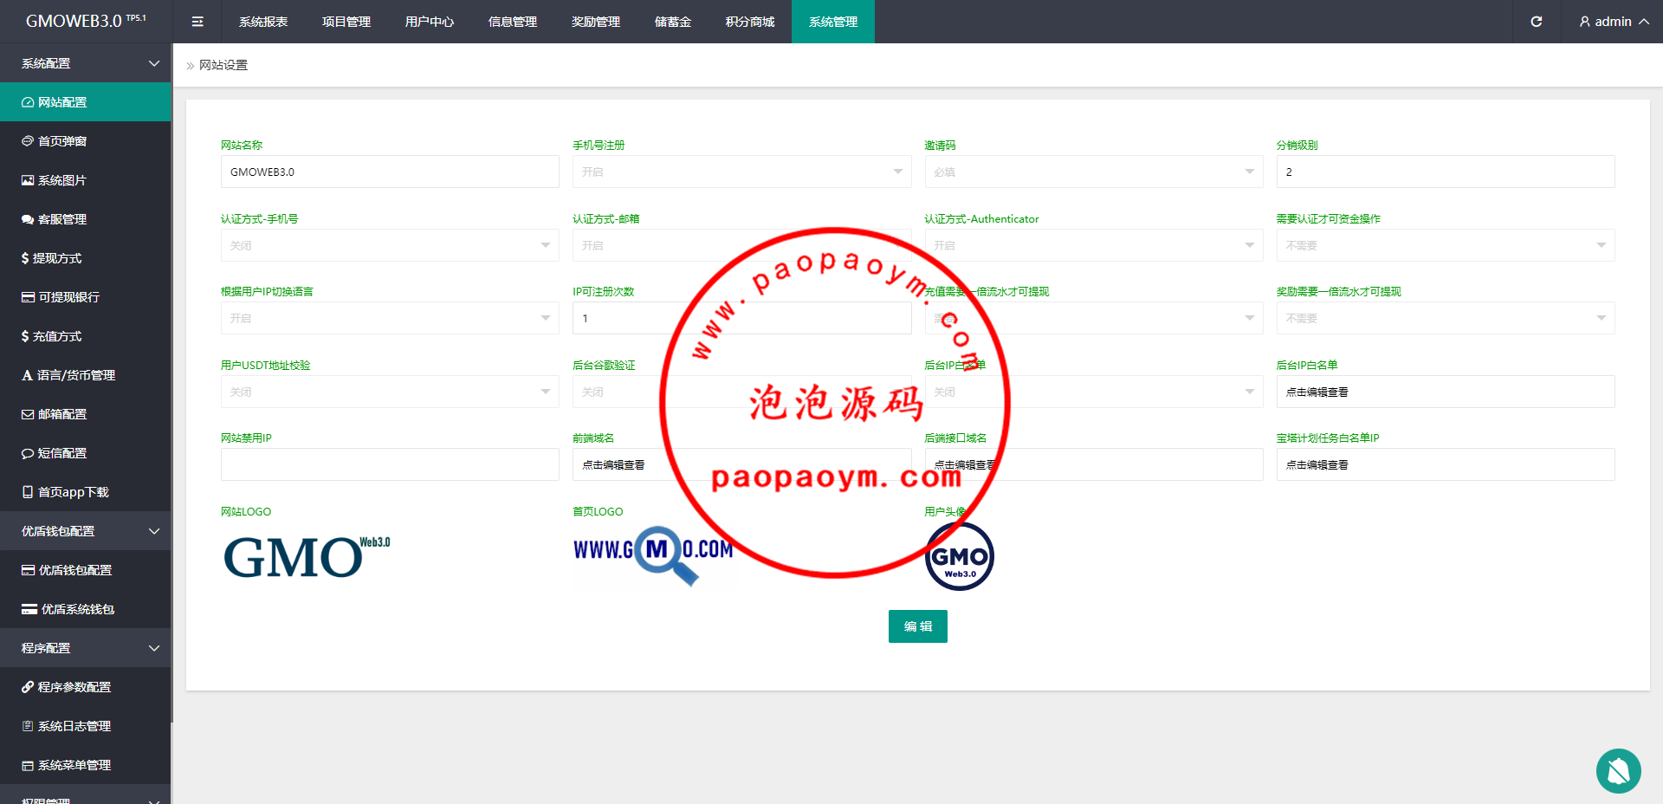
Task: Open 优盾系统钱包 wallet icon item
Action: pos(86,609)
